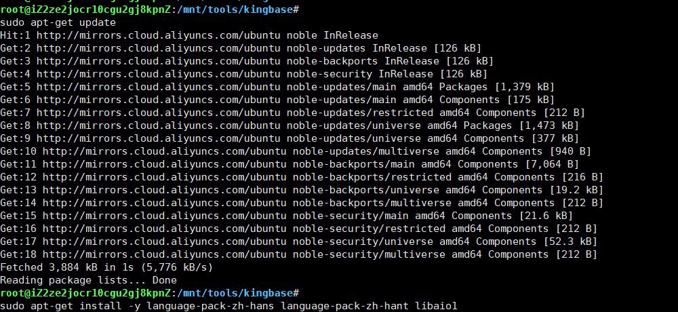Click the Get:18 noble-security/multiverse line
Viewport: 678px width, 312px height.
298,254
